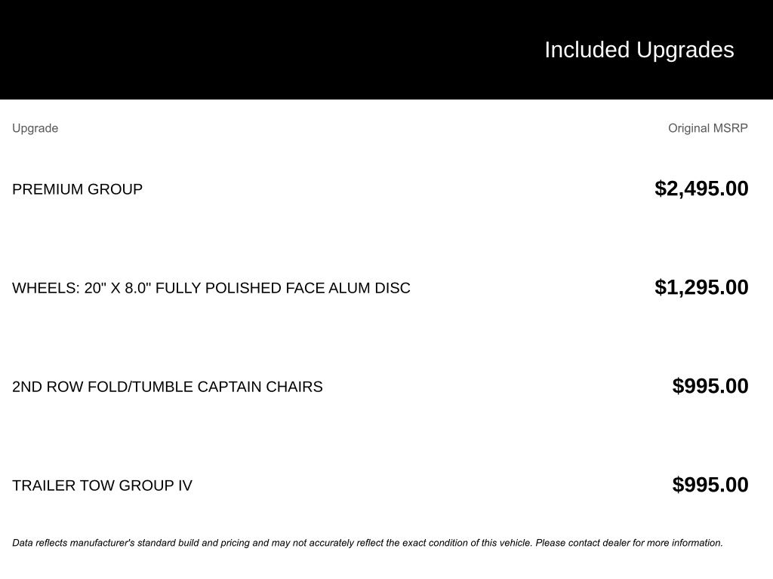Click the PREMIUM GROUP upgrade name
The image size is (773, 579).
point(78,189)
